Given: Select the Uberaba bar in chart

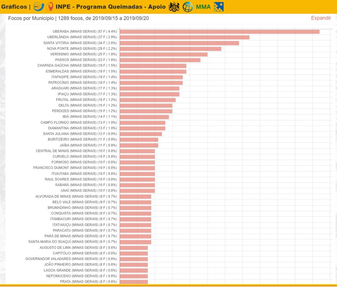Looking at the screenshot, I should (x=220, y=31).
